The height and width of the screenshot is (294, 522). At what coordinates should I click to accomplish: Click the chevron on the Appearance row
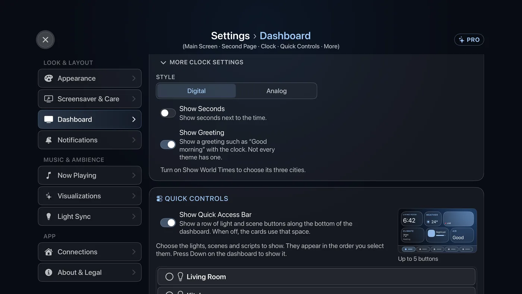tap(134, 78)
